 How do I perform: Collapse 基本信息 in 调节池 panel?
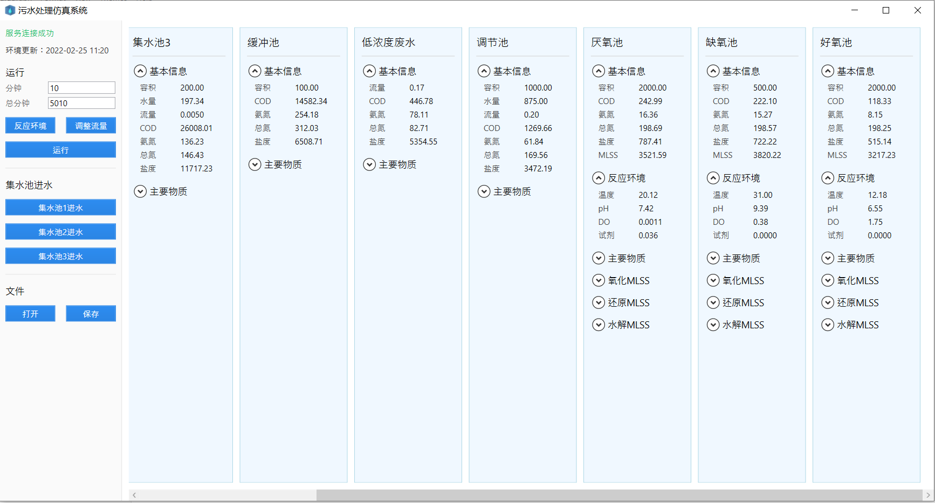(x=484, y=71)
